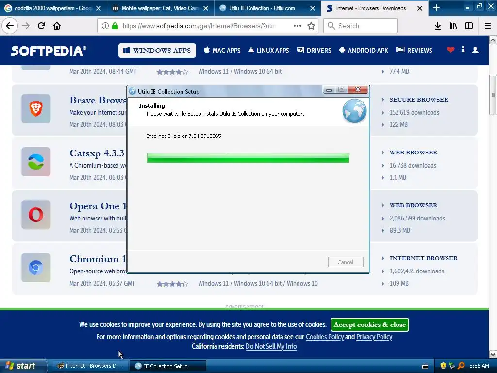Close the Internet - Browsers Downloads tab
The height and width of the screenshot is (373, 497).
pyautogui.click(x=420, y=8)
